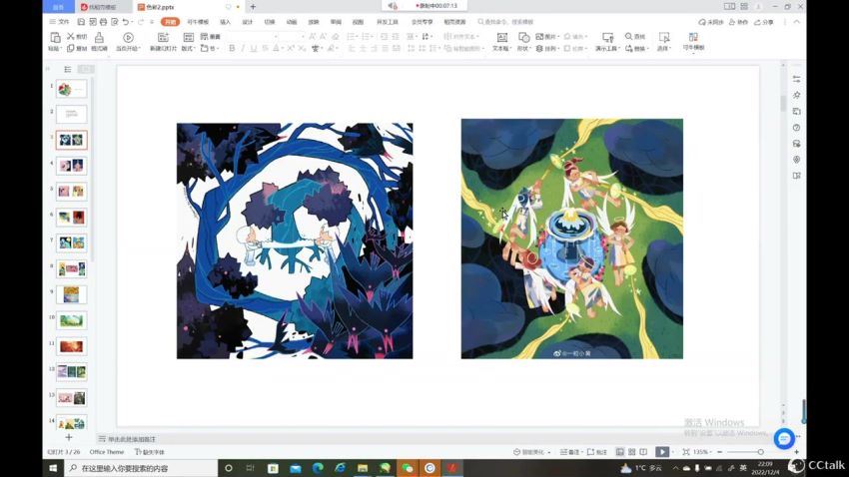Insert a Text Box
849x477 pixels.
[x=502, y=37]
